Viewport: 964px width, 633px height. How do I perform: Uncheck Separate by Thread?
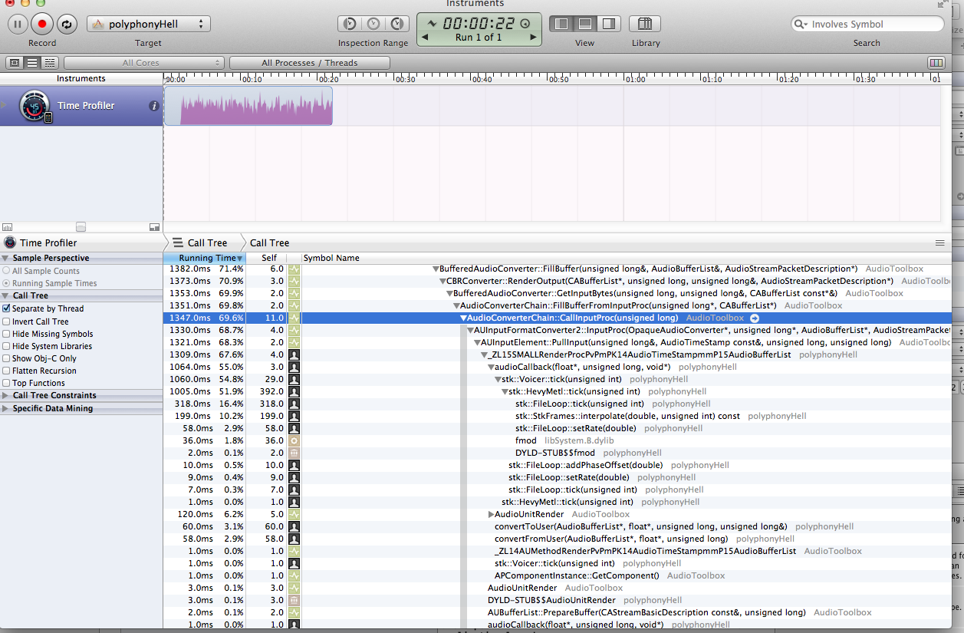pos(7,308)
